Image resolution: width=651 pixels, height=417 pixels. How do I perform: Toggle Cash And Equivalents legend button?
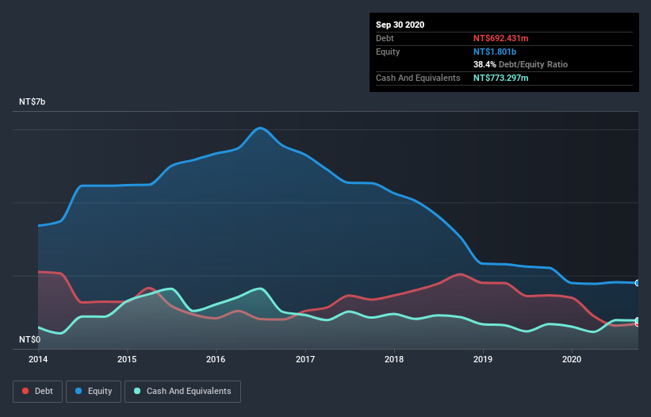click(x=182, y=392)
